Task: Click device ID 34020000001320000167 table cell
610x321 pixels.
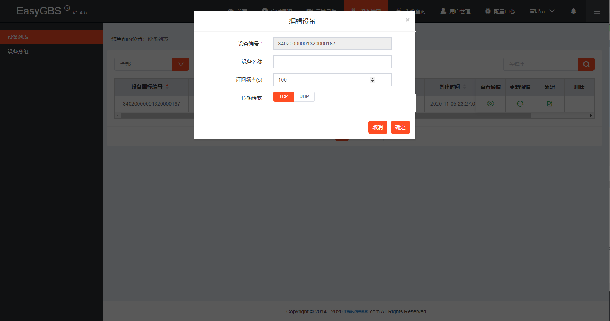Action: click(151, 104)
